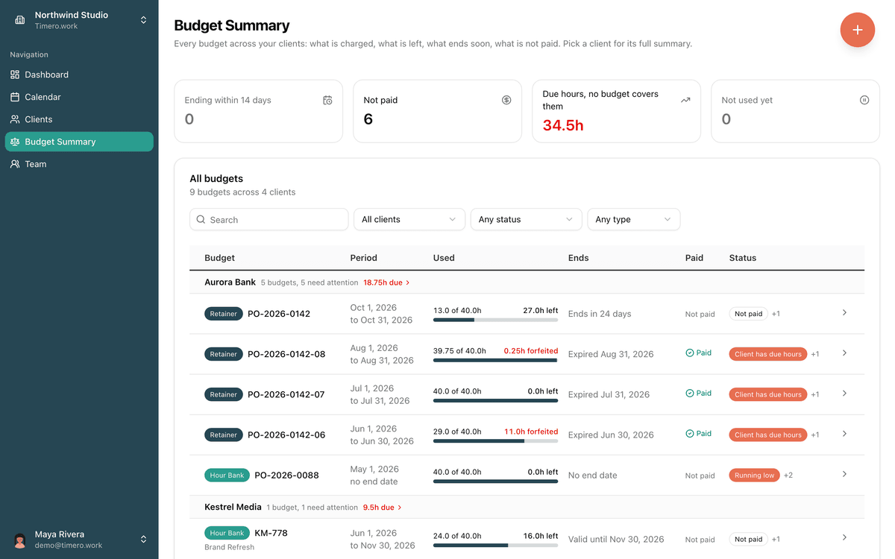The image size is (895, 559).
Task: Expand row PO-2026-0142 with its chevron
Action: point(844,313)
